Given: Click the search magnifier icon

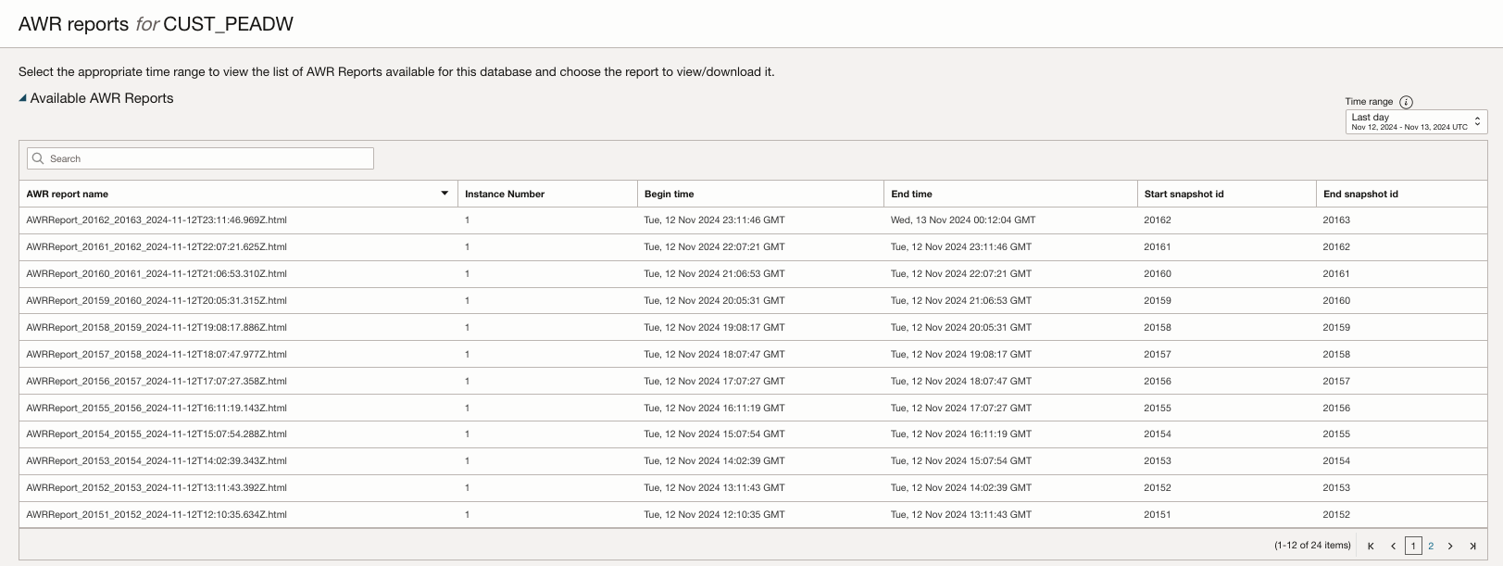Looking at the screenshot, I should [38, 158].
